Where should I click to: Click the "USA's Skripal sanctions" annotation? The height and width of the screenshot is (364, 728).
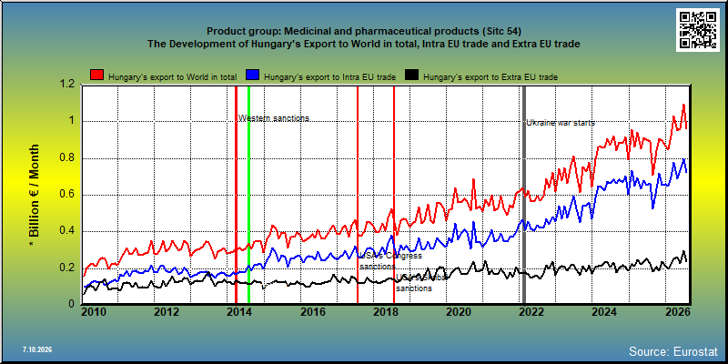421,283
